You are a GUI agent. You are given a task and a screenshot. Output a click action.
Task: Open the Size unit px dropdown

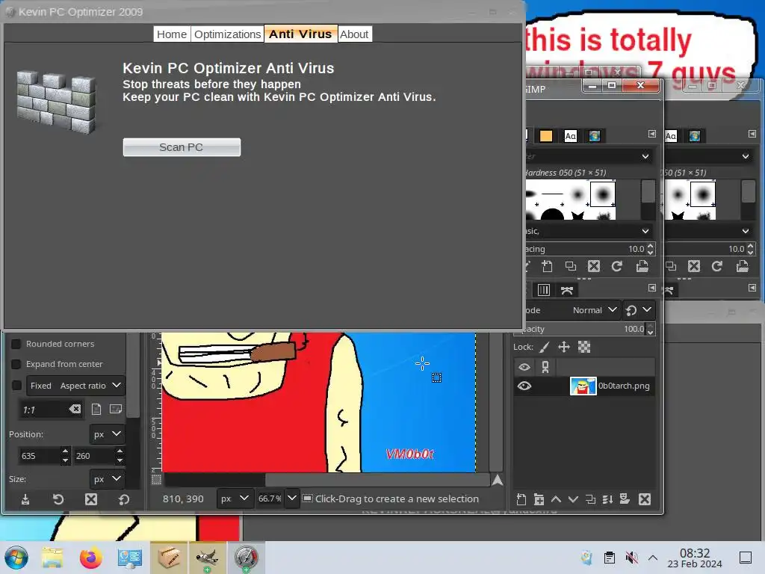108,479
